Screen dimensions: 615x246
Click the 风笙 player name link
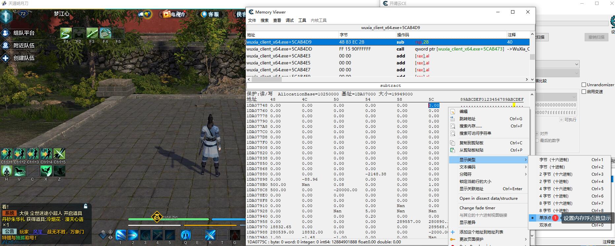(38, 232)
